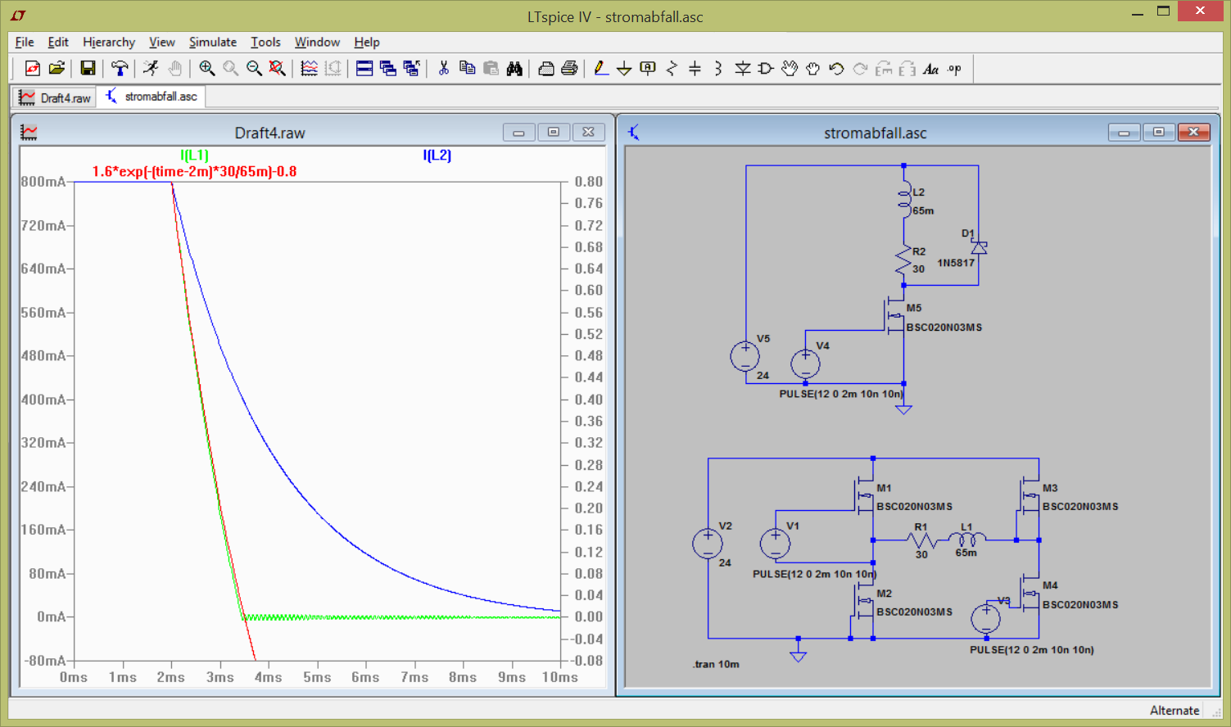
Task: Click the New Schematic icon
Action: coord(33,69)
